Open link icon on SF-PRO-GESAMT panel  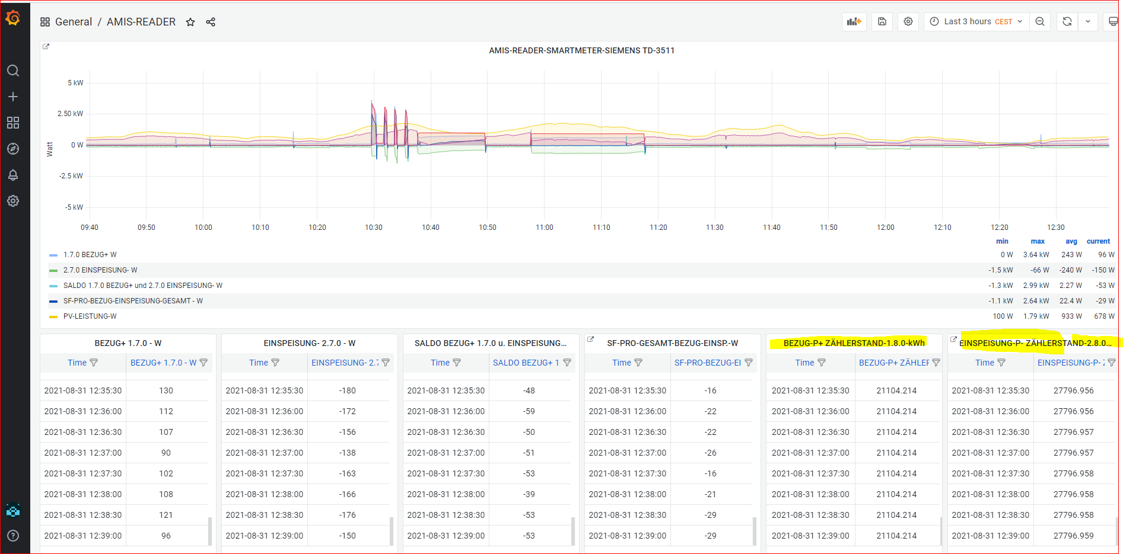590,340
